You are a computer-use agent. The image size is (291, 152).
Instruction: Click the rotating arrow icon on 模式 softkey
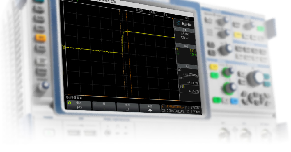[x=69, y=103]
